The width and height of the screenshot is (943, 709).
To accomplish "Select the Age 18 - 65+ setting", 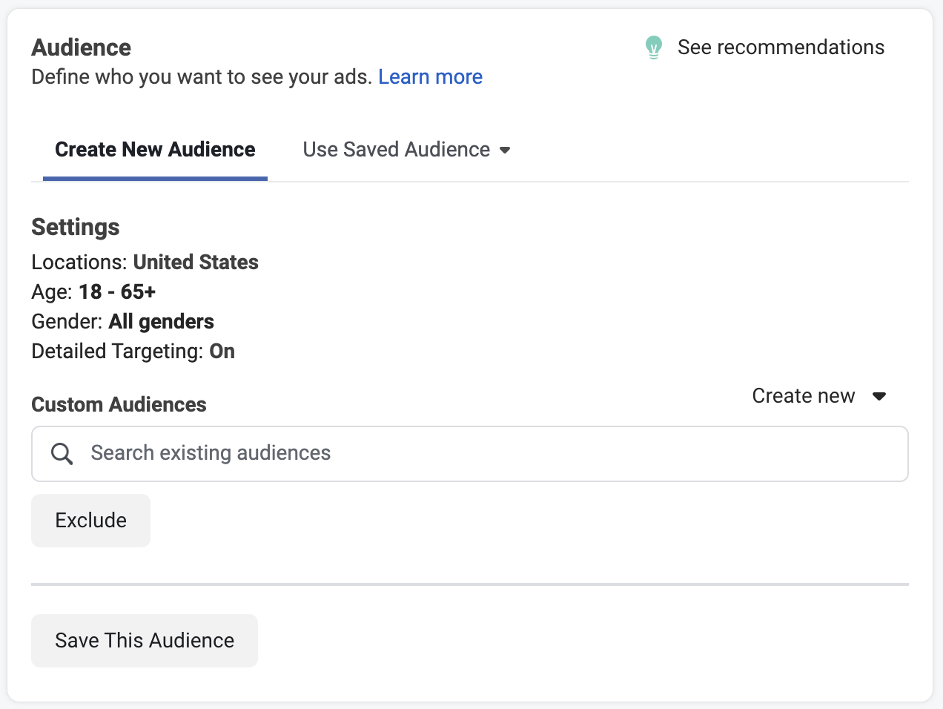I will (x=93, y=292).
